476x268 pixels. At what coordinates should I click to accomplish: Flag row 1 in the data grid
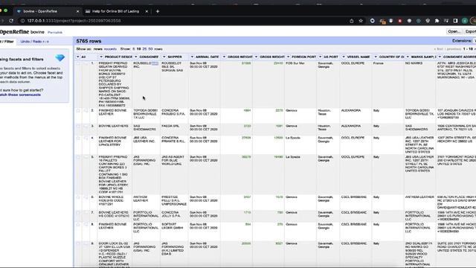(86, 63)
